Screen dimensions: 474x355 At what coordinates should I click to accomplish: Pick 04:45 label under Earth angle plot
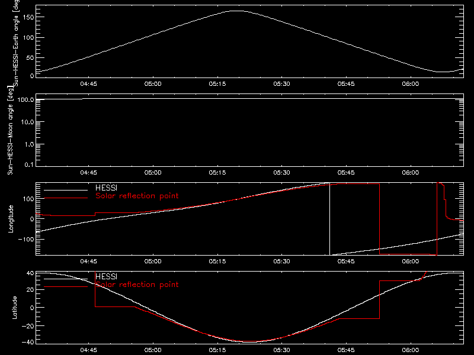88,84
